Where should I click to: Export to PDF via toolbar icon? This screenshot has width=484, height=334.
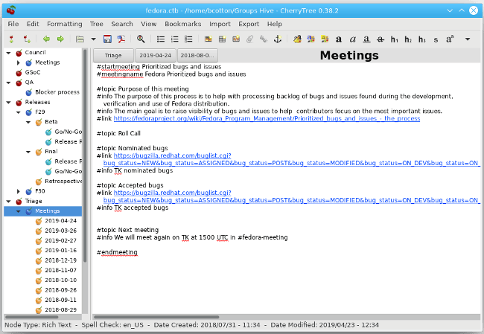point(121,39)
